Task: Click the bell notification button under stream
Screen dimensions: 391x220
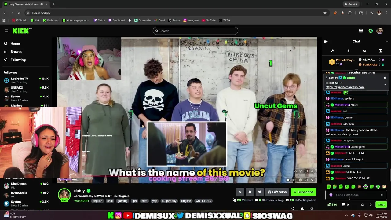Action: pyautogui.click(x=250, y=192)
